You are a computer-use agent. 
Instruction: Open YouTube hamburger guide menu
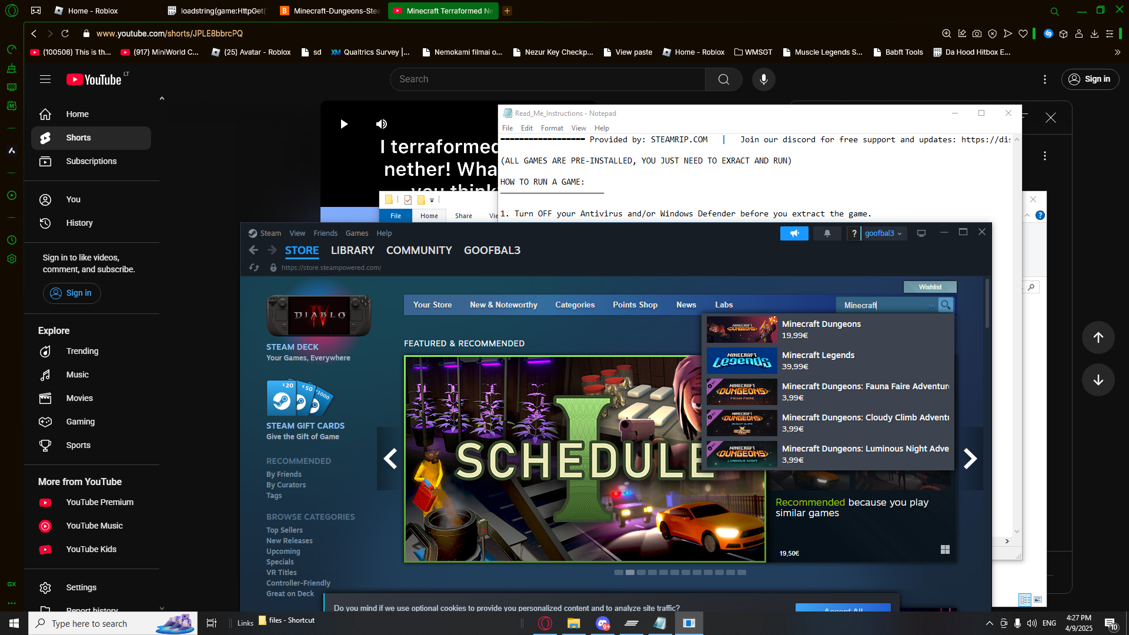pyautogui.click(x=45, y=79)
